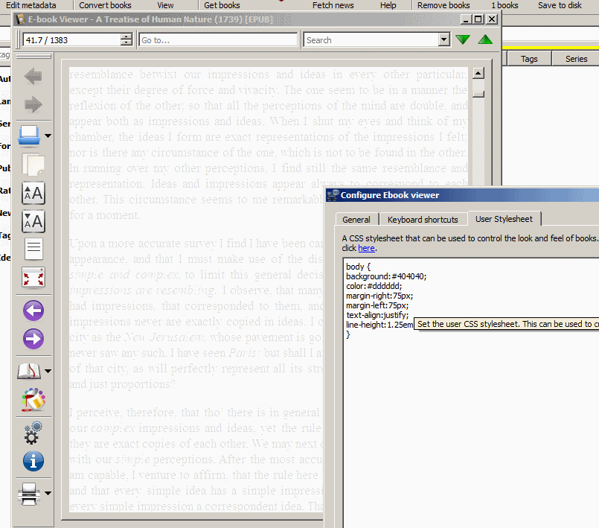Switch to the General tab
The width and height of the screenshot is (599, 528).
coord(356,220)
